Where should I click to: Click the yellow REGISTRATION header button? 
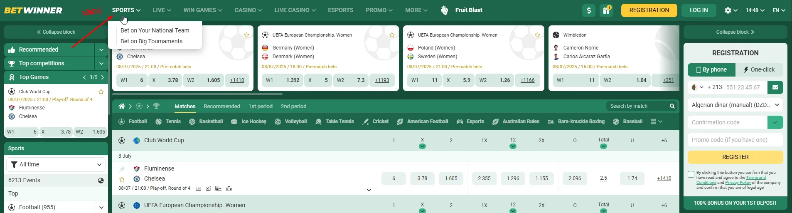click(649, 10)
